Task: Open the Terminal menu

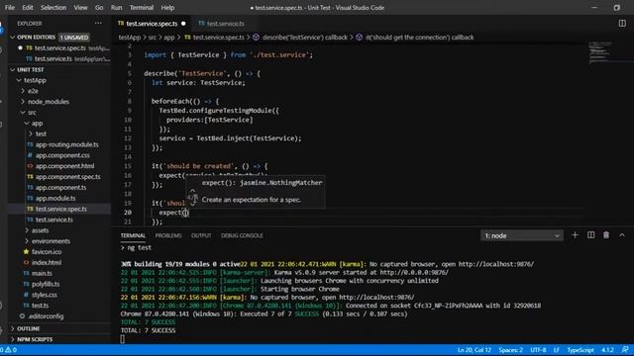Action: pyautogui.click(x=142, y=7)
